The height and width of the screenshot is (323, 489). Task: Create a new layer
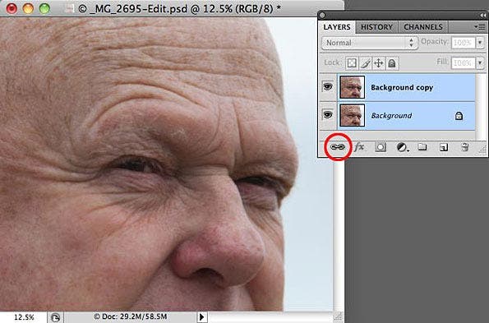point(444,147)
